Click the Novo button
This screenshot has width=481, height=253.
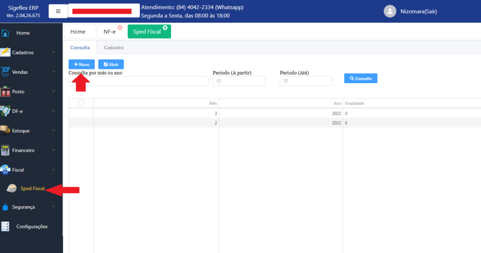tap(82, 64)
